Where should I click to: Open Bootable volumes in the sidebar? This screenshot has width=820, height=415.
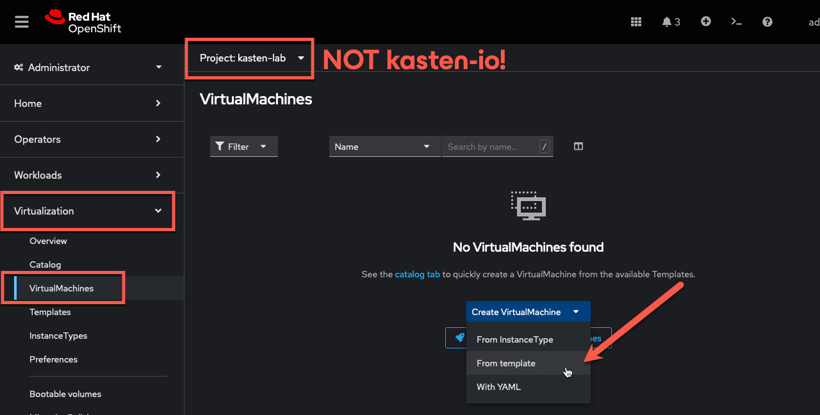(x=65, y=394)
